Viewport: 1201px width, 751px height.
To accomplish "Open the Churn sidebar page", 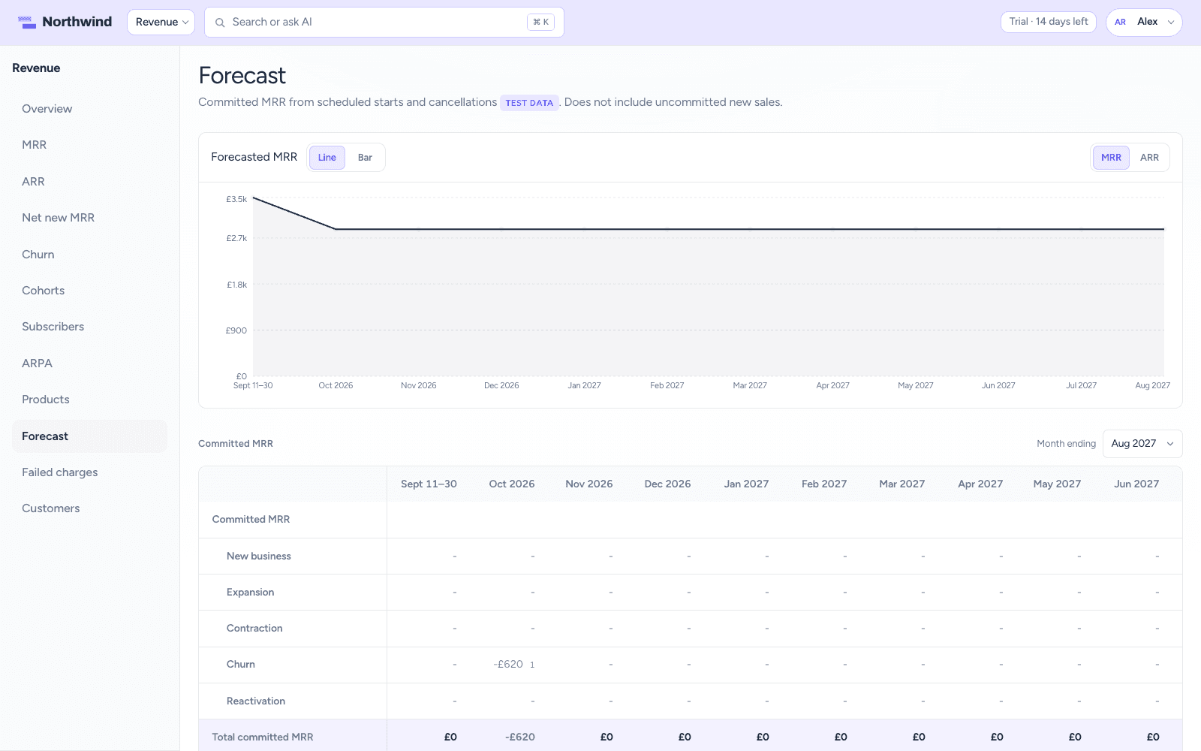I will click(x=89, y=255).
